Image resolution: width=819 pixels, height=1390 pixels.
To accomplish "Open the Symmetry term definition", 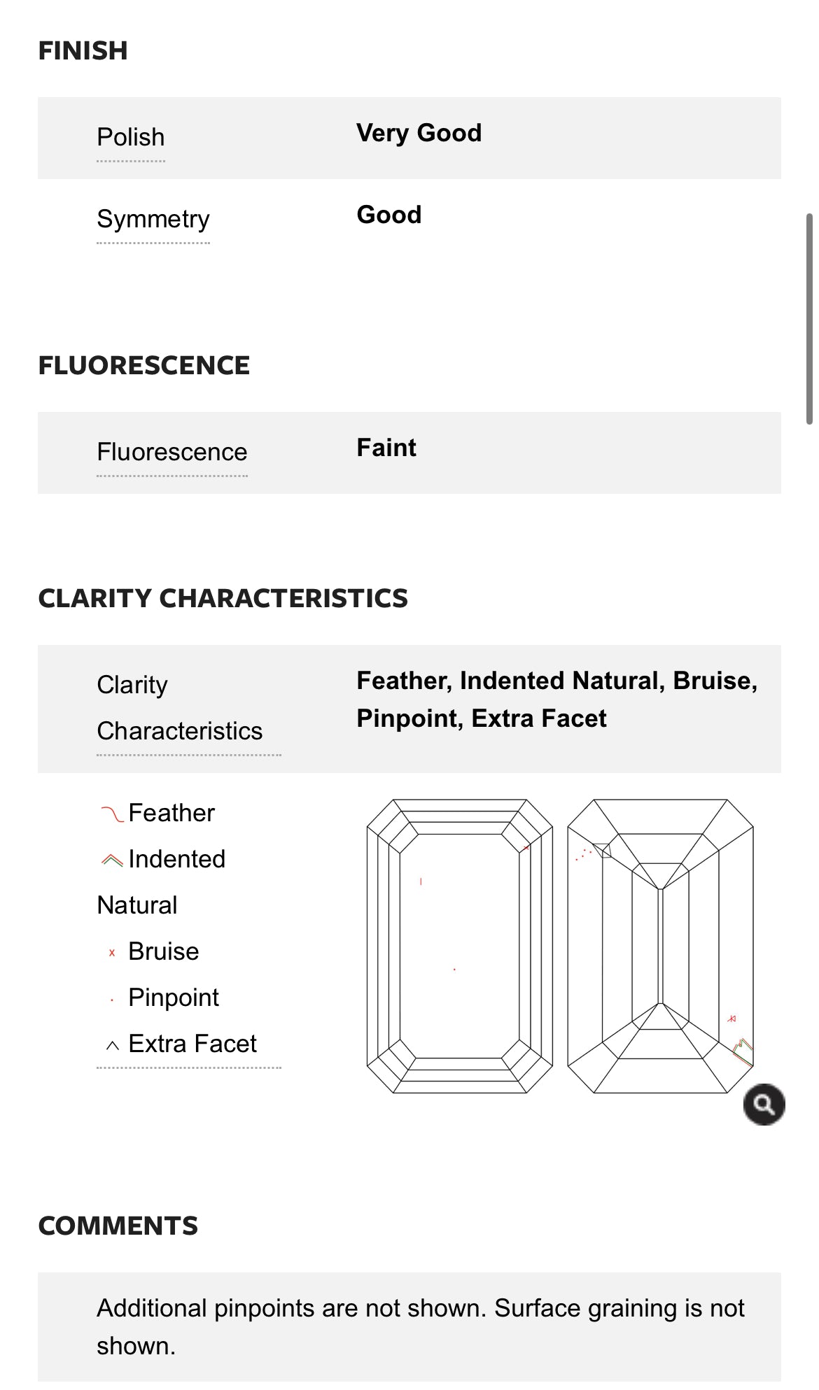I will [153, 219].
